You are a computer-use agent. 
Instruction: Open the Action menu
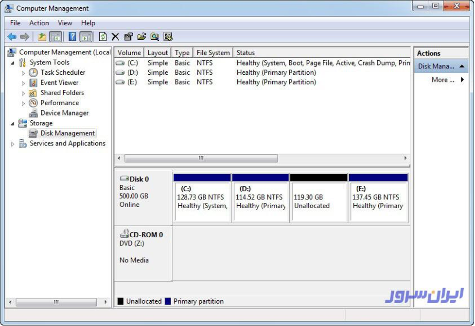tap(39, 23)
